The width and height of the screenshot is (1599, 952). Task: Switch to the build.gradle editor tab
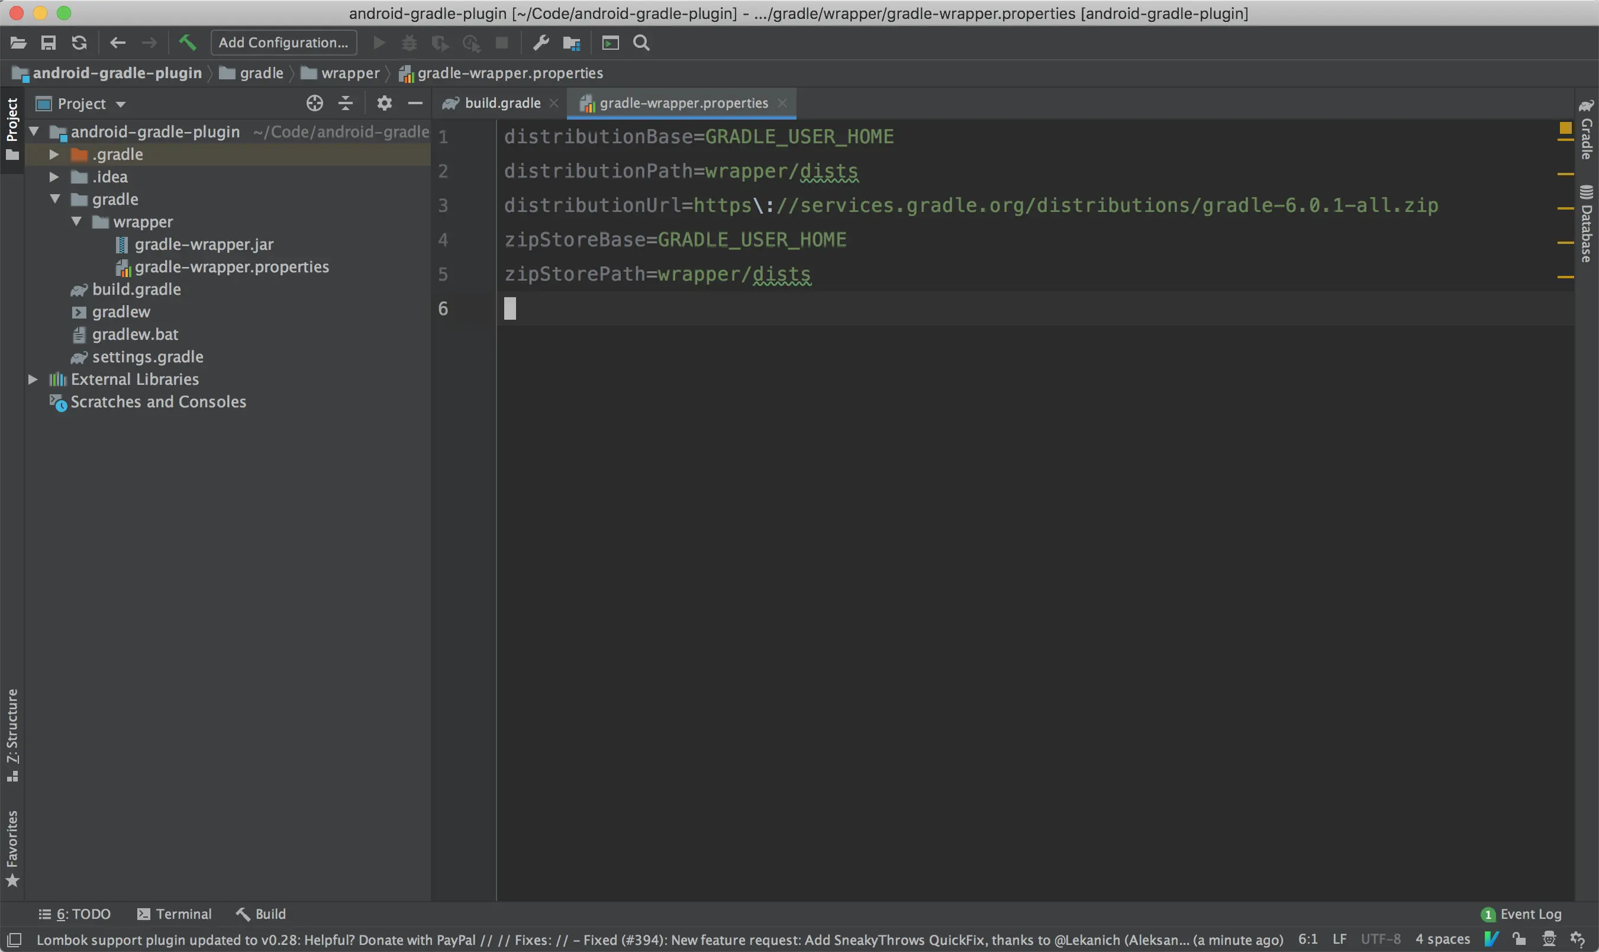(x=501, y=103)
